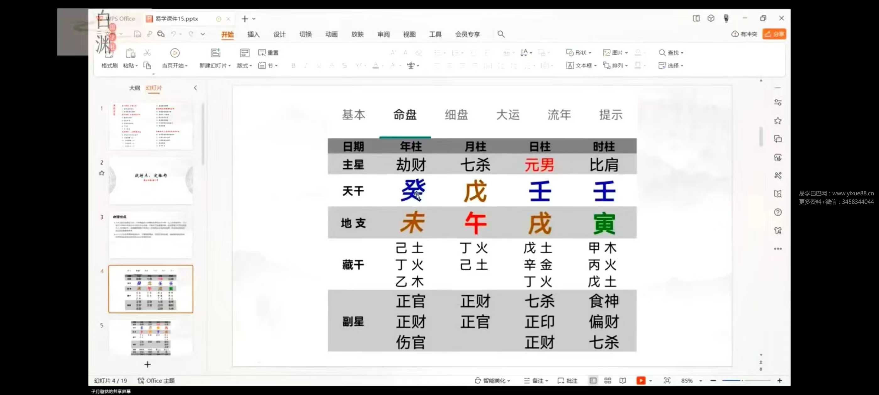Select slide 5 thumbnail
Screen dimensions: 879x395
pos(150,338)
